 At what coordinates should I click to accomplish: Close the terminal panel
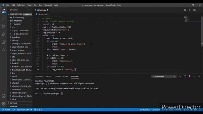click(x=199, y=76)
